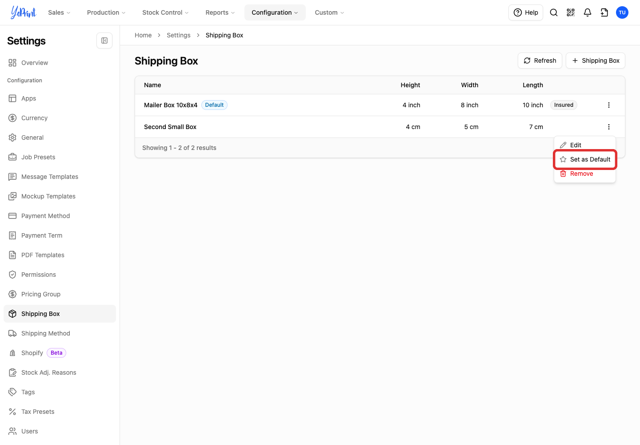Image resolution: width=640 pixels, height=445 pixels.
Task: Open Shopify Beta settings
Action: (x=60, y=353)
